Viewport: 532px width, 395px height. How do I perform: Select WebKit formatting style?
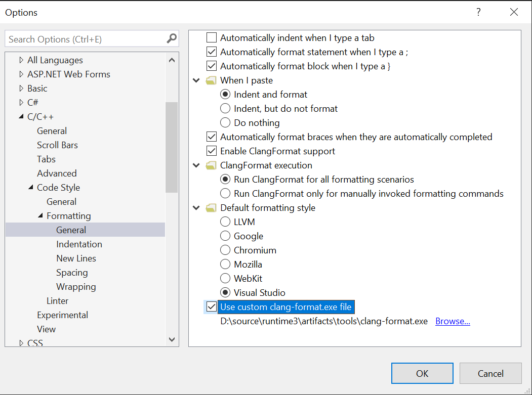click(x=225, y=279)
